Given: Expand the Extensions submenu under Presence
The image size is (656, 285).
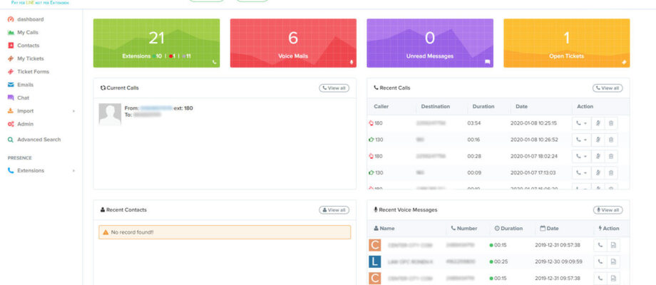Looking at the screenshot, I should point(73,171).
